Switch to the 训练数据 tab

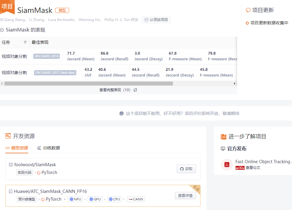coord(48,148)
